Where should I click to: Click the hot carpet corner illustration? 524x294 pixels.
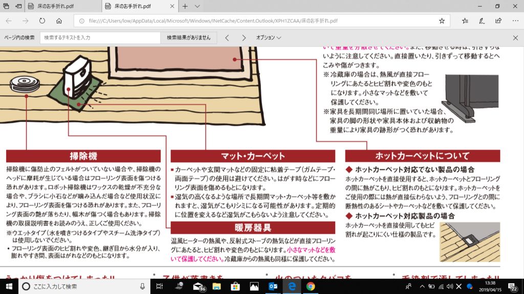pos(470,242)
